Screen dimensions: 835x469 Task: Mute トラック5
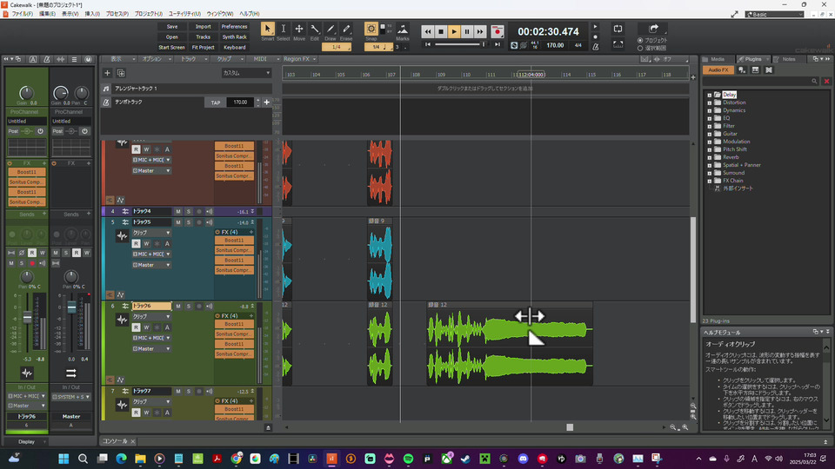(178, 222)
